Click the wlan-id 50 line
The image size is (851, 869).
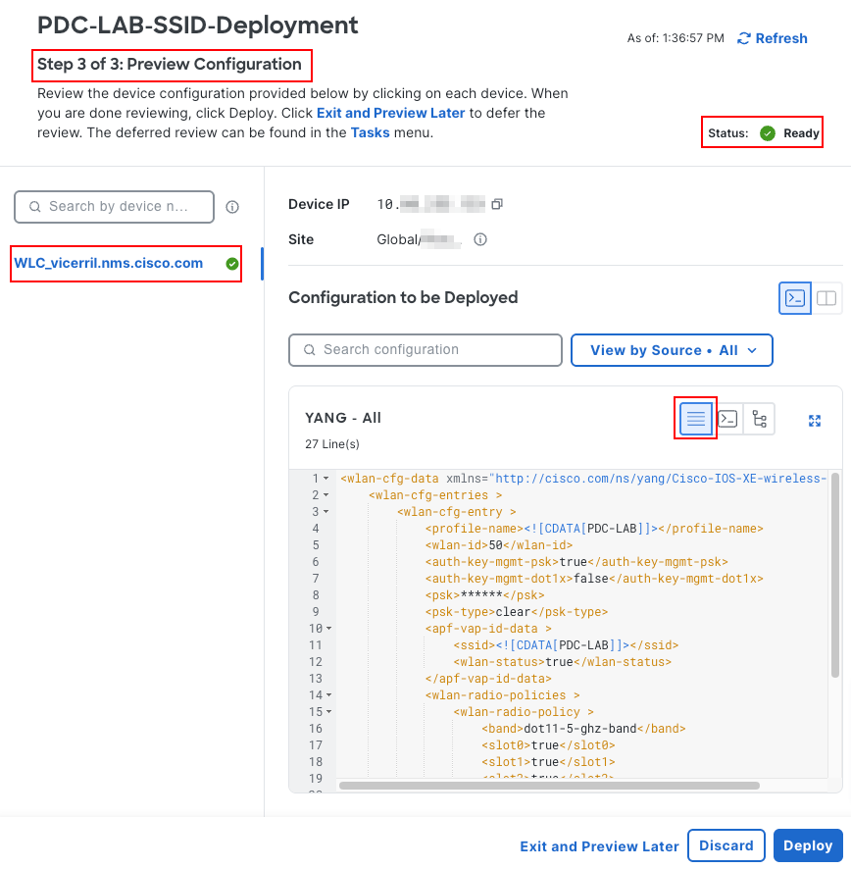point(499,545)
